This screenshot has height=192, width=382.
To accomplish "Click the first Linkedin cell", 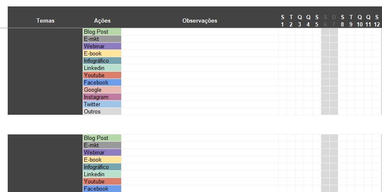I will (x=102, y=68).
